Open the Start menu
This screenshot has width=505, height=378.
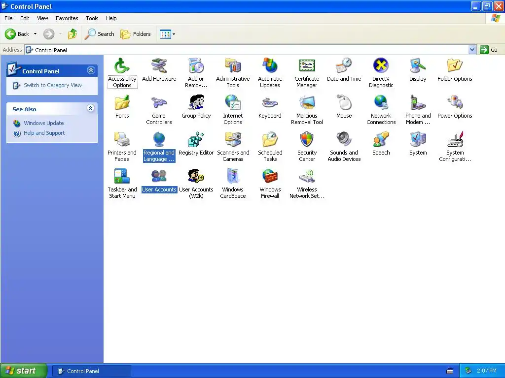(x=24, y=371)
